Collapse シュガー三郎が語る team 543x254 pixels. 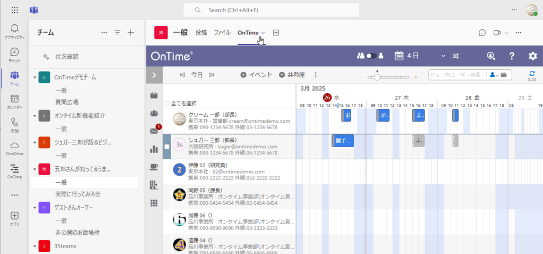coord(34,142)
